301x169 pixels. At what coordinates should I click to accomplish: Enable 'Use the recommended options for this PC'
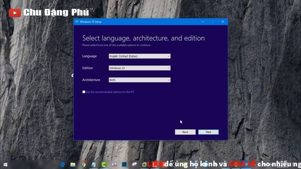click(x=84, y=92)
